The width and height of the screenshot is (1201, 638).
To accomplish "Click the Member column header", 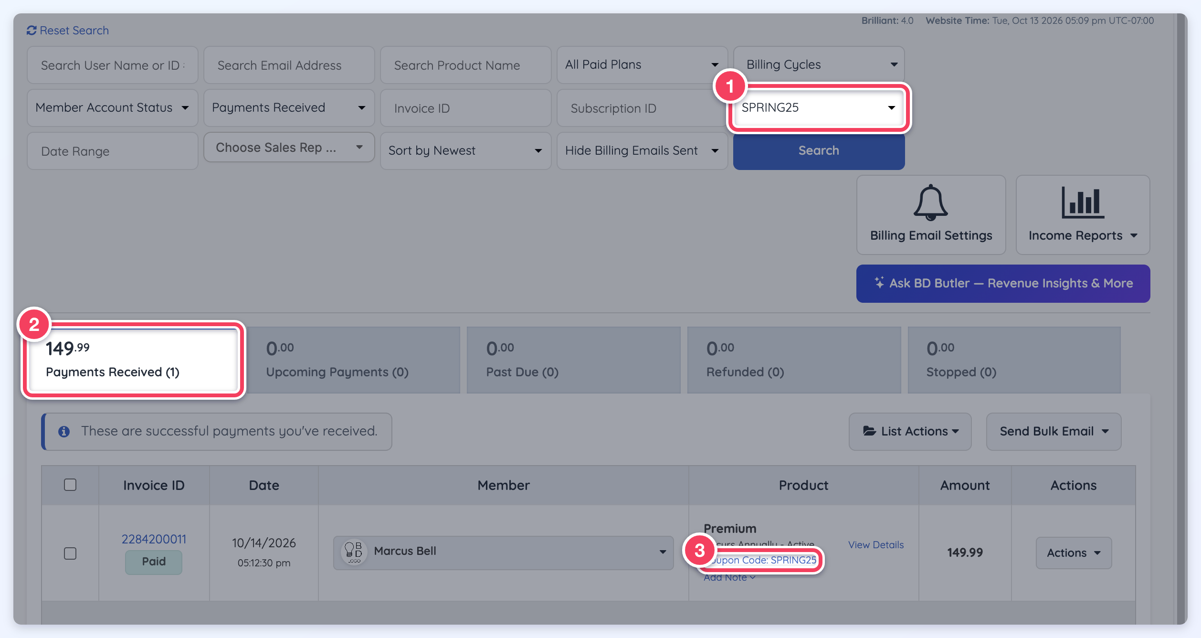I will click(x=503, y=485).
